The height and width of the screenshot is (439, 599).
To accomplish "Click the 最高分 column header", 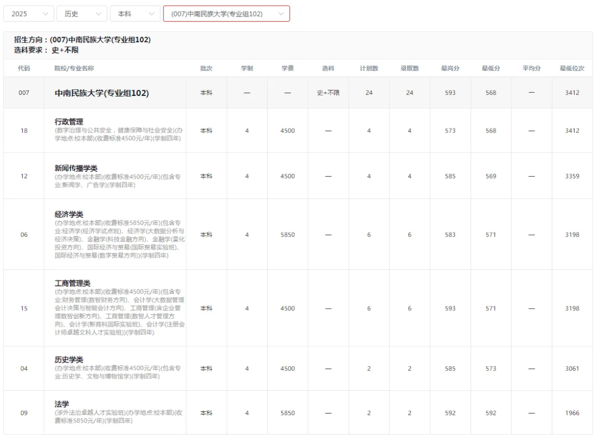I will [450, 68].
